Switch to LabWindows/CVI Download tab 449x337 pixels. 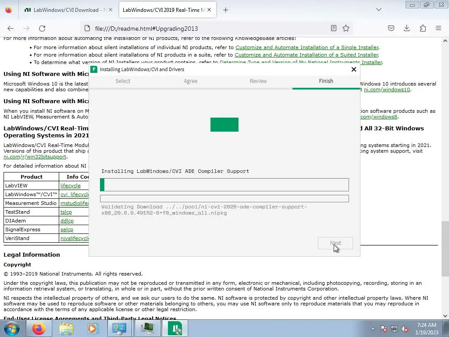pyautogui.click(x=69, y=10)
